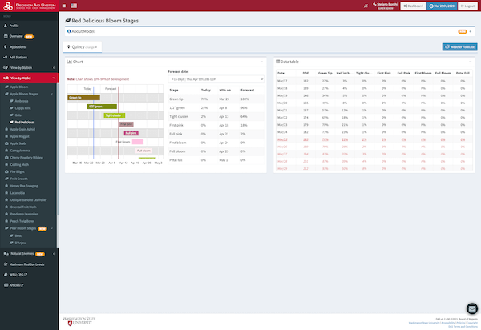Collapse the Chart panel
This screenshot has height=330, width=481.
263,61
